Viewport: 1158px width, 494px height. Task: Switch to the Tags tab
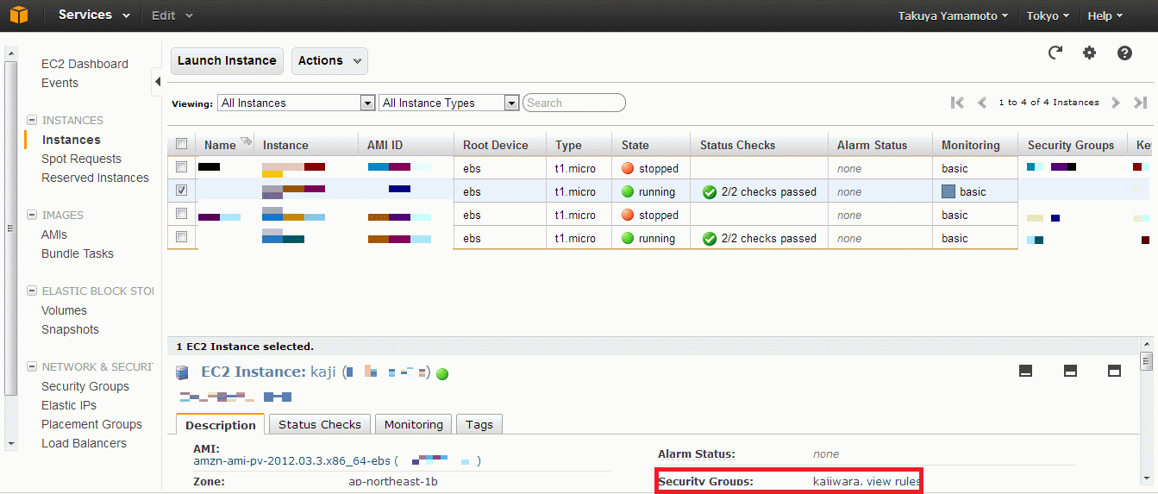479,424
